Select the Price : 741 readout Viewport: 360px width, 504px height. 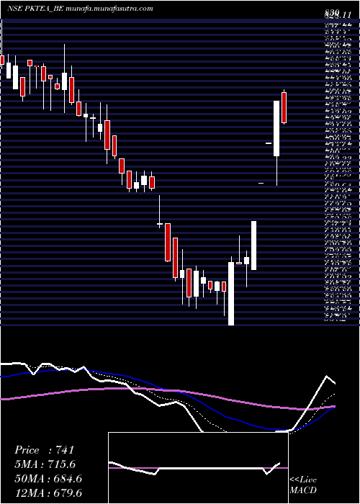tap(45, 450)
